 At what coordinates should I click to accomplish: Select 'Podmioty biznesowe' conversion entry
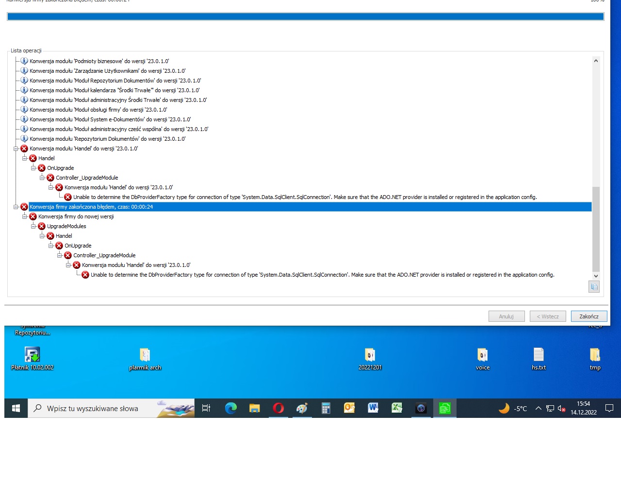coord(99,61)
